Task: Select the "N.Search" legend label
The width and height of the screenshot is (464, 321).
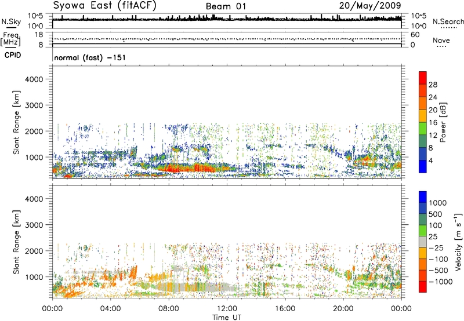Action: tap(448, 21)
